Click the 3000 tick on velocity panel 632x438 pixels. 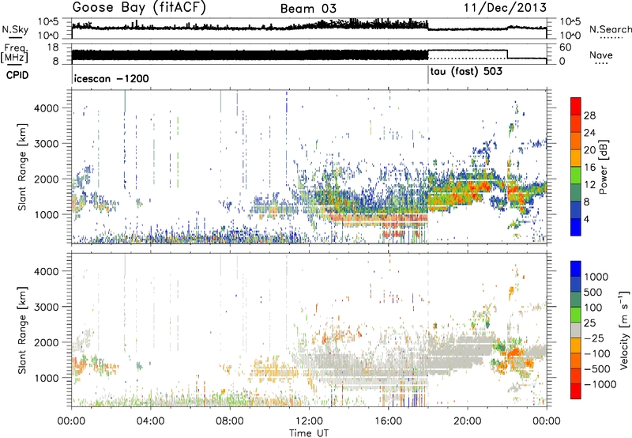[x=47, y=307]
